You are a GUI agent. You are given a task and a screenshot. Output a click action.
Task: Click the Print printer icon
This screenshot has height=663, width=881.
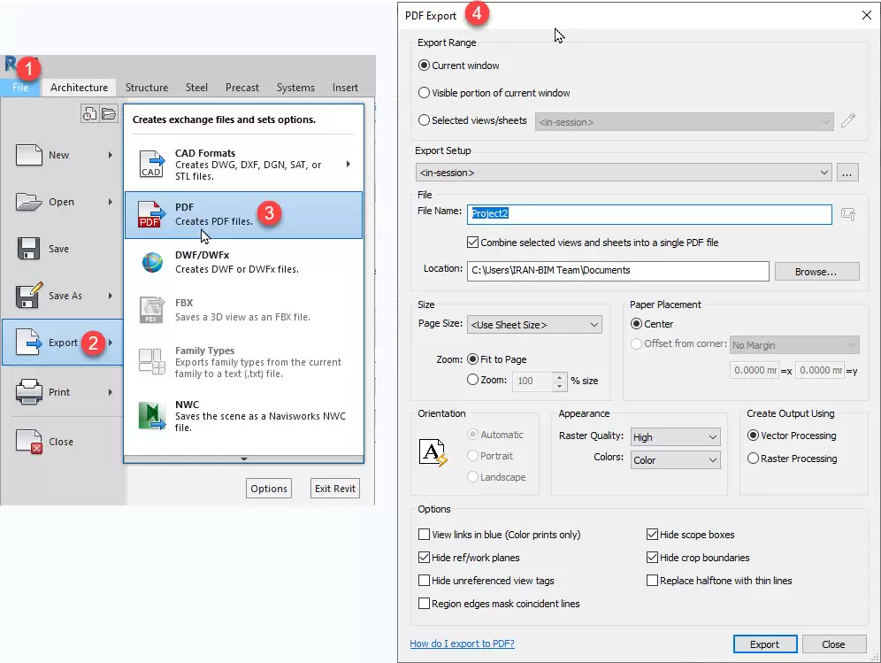[29, 391]
